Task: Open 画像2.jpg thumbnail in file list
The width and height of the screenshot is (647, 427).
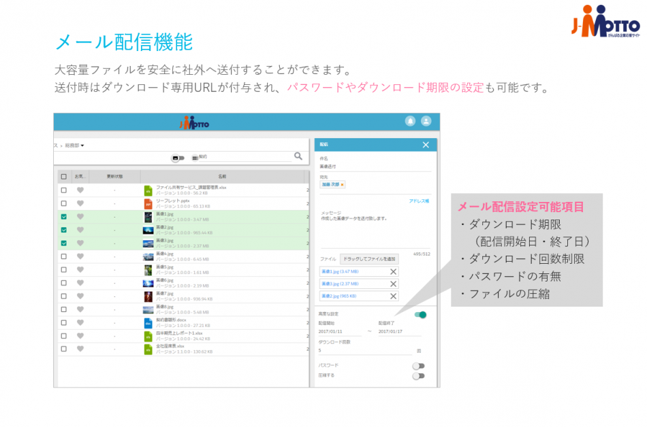Action: point(148,230)
